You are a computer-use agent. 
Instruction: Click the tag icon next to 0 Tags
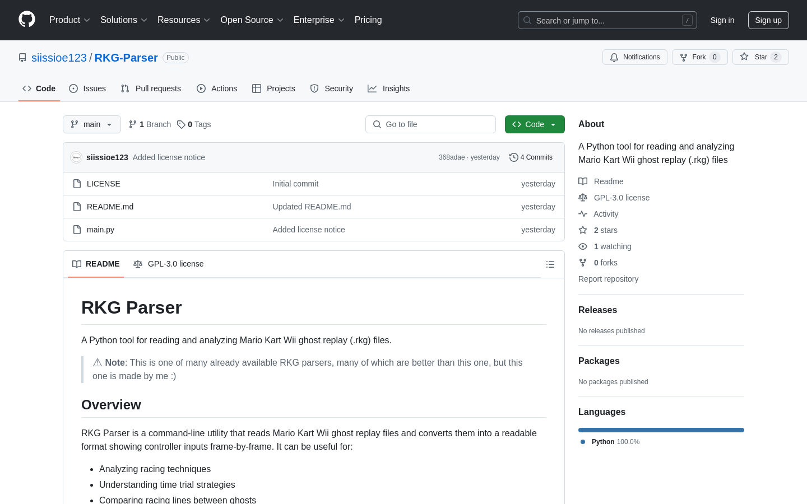coord(181,124)
